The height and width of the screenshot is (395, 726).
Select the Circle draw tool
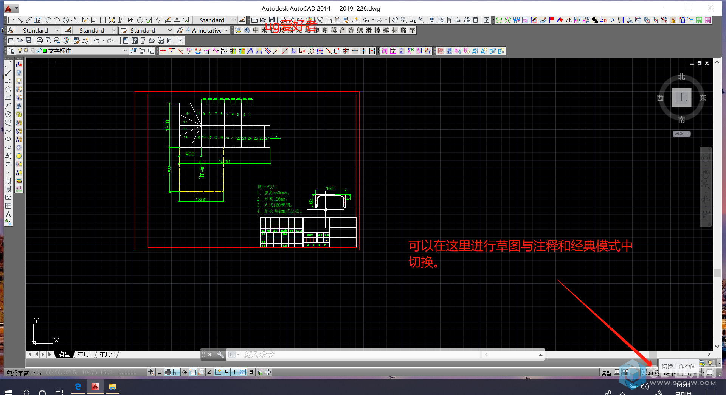(8, 114)
